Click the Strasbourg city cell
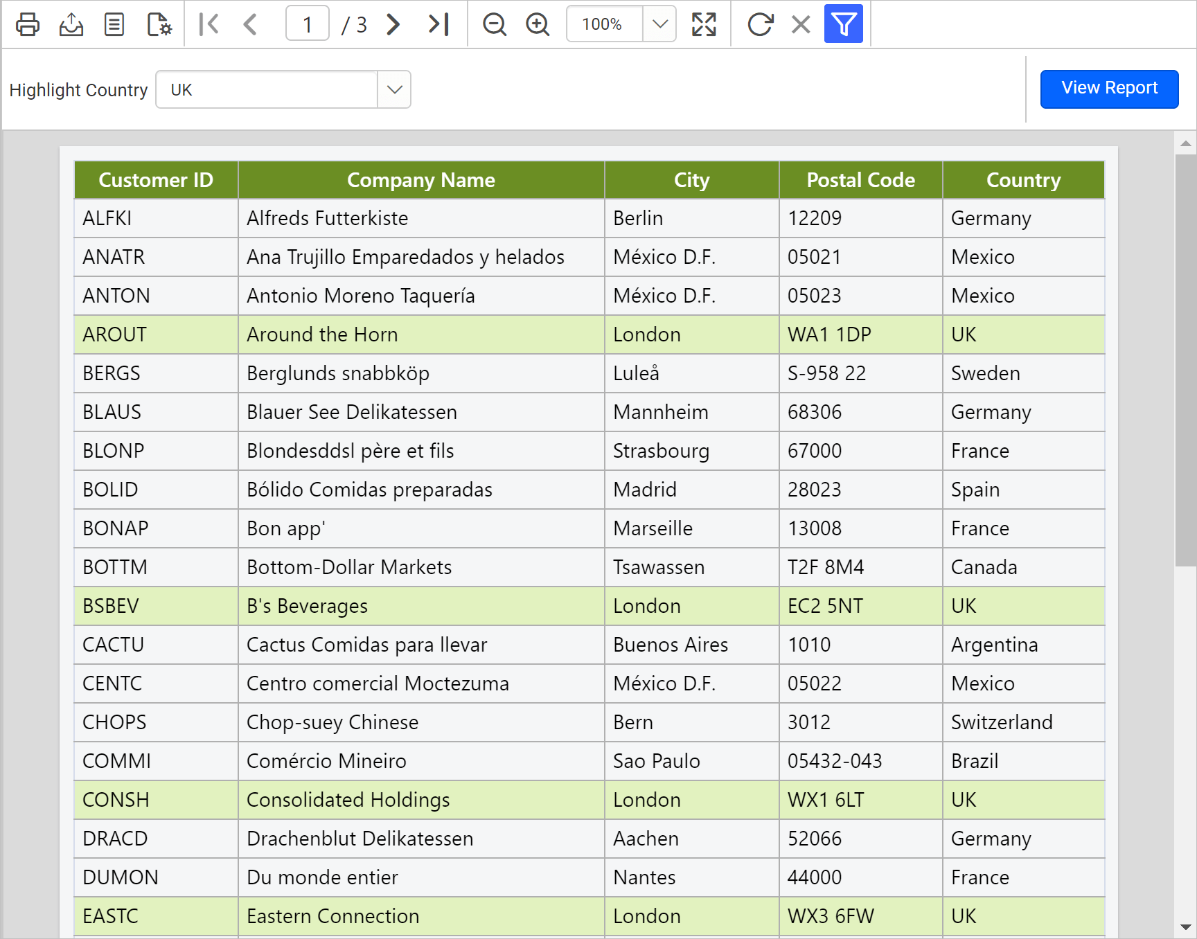 (692, 451)
